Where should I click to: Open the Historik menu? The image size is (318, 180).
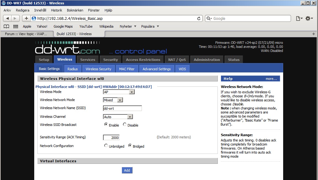[56, 10]
